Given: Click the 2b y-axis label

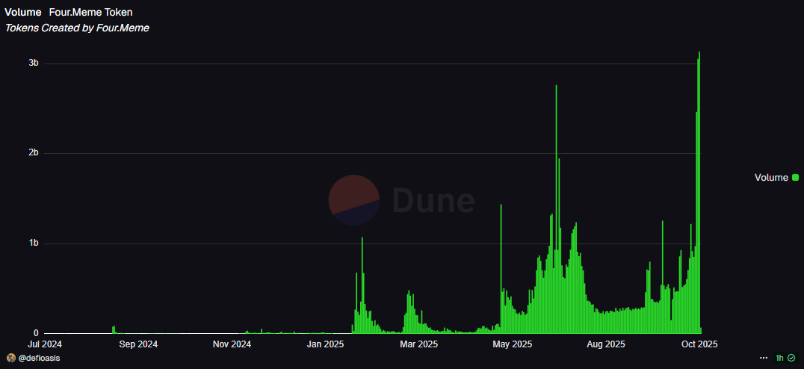Looking at the screenshot, I should (x=34, y=153).
